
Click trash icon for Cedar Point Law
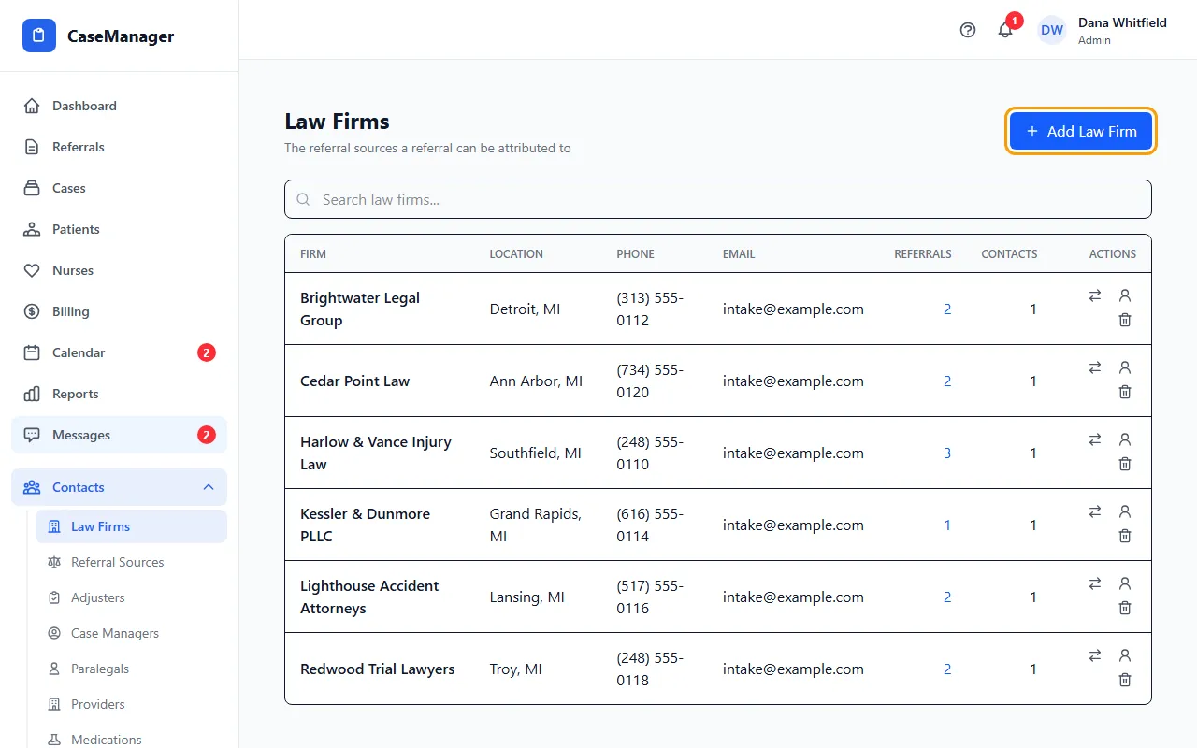(x=1125, y=392)
